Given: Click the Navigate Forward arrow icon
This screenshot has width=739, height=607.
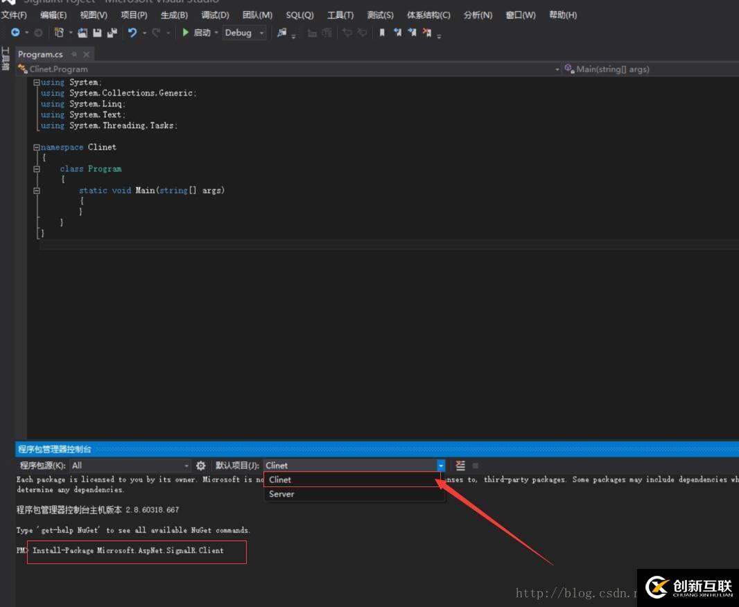Looking at the screenshot, I should 39,33.
